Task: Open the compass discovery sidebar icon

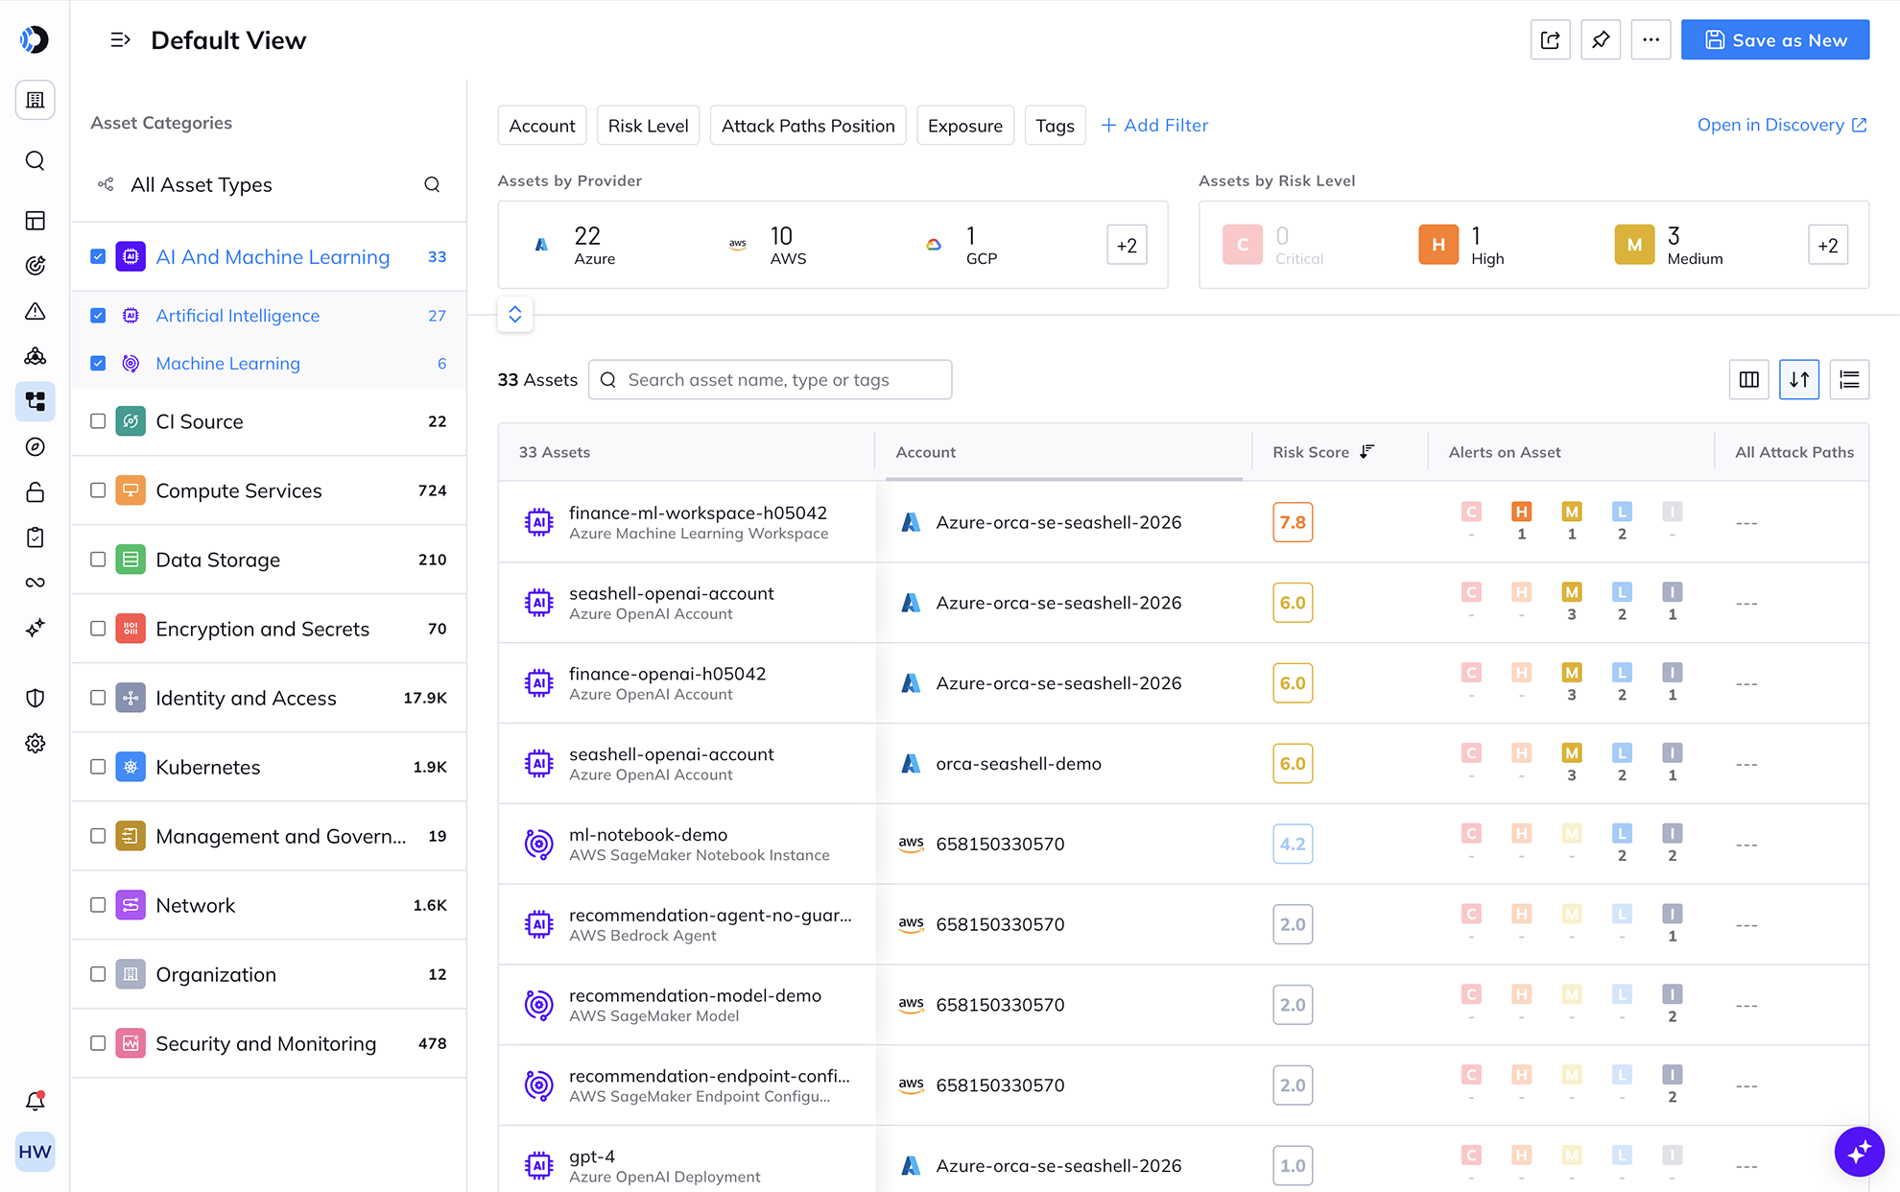Action: (35, 446)
